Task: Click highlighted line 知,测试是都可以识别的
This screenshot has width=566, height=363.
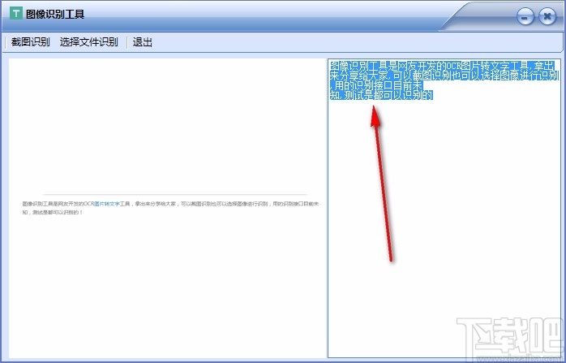Action: [381, 95]
